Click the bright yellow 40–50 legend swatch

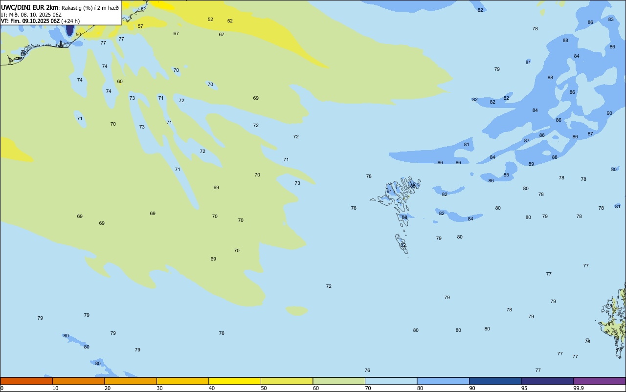tap(235, 381)
